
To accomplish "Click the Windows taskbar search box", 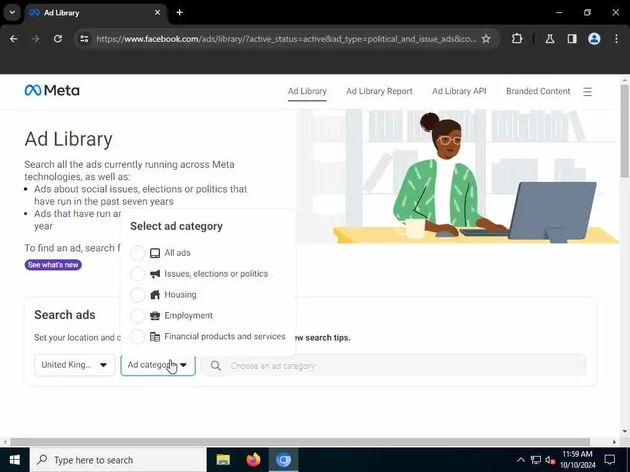I will [118, 460].
